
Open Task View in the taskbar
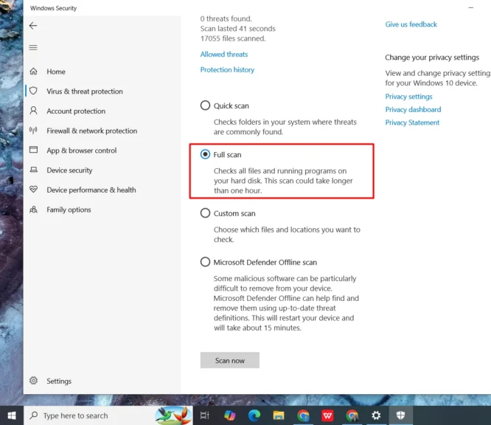204,415
